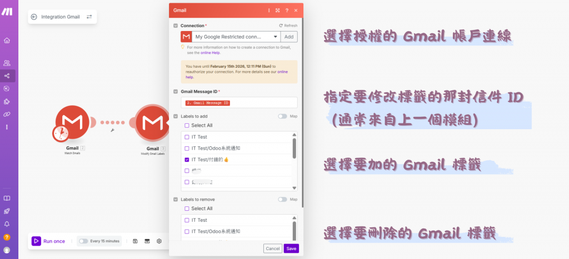Check IT Test in Labels to remove
Screen dimensions: 569x259
point(187,220)
